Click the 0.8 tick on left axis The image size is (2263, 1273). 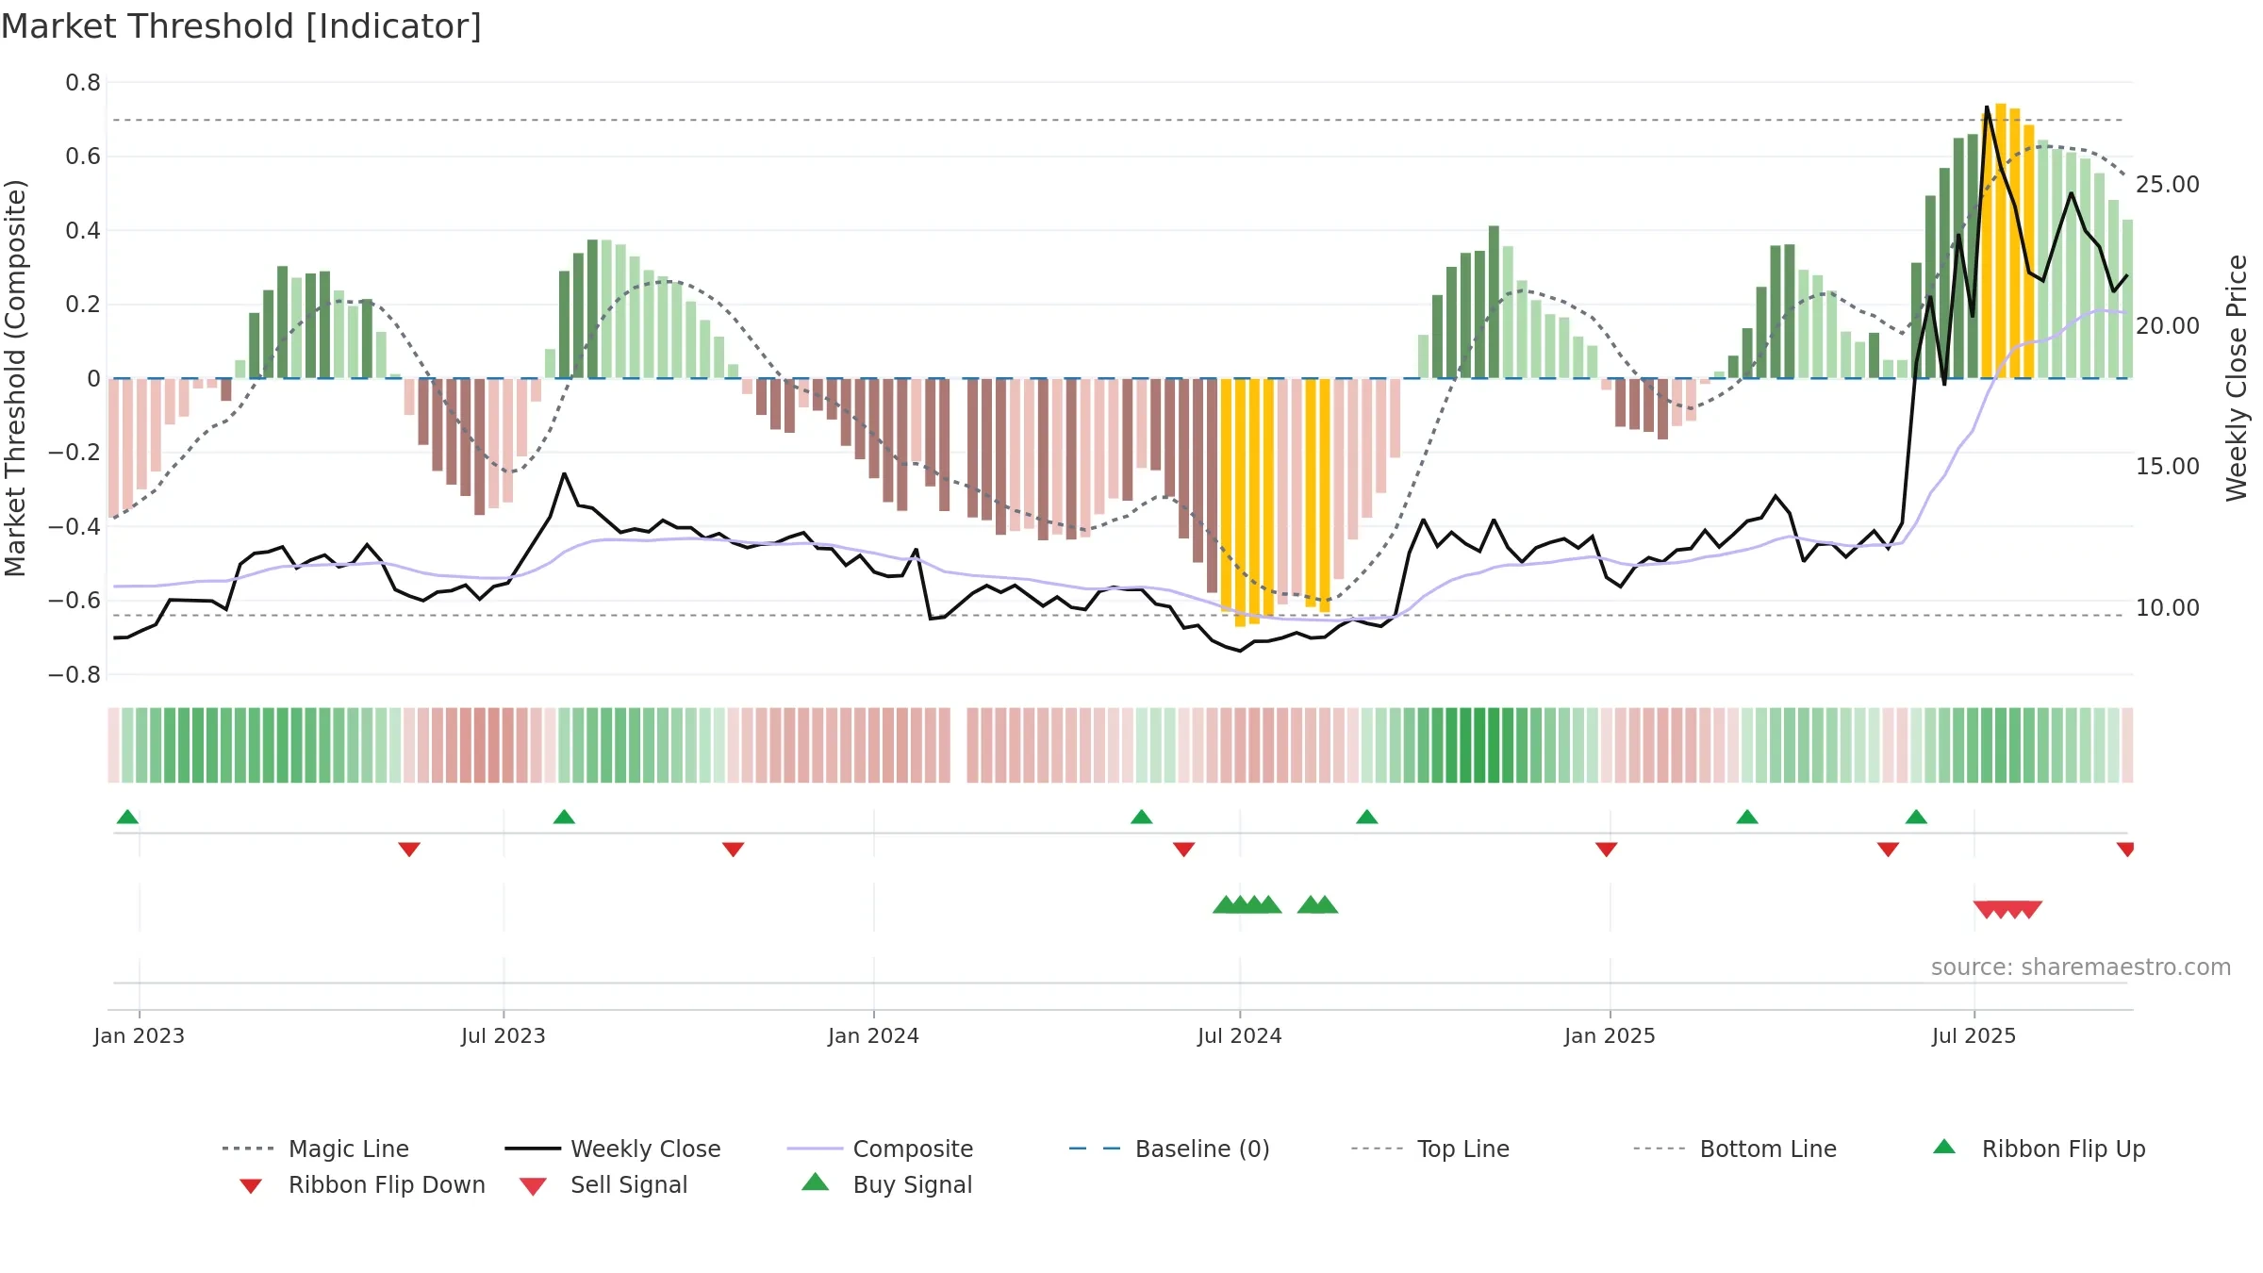coord(83,83)
